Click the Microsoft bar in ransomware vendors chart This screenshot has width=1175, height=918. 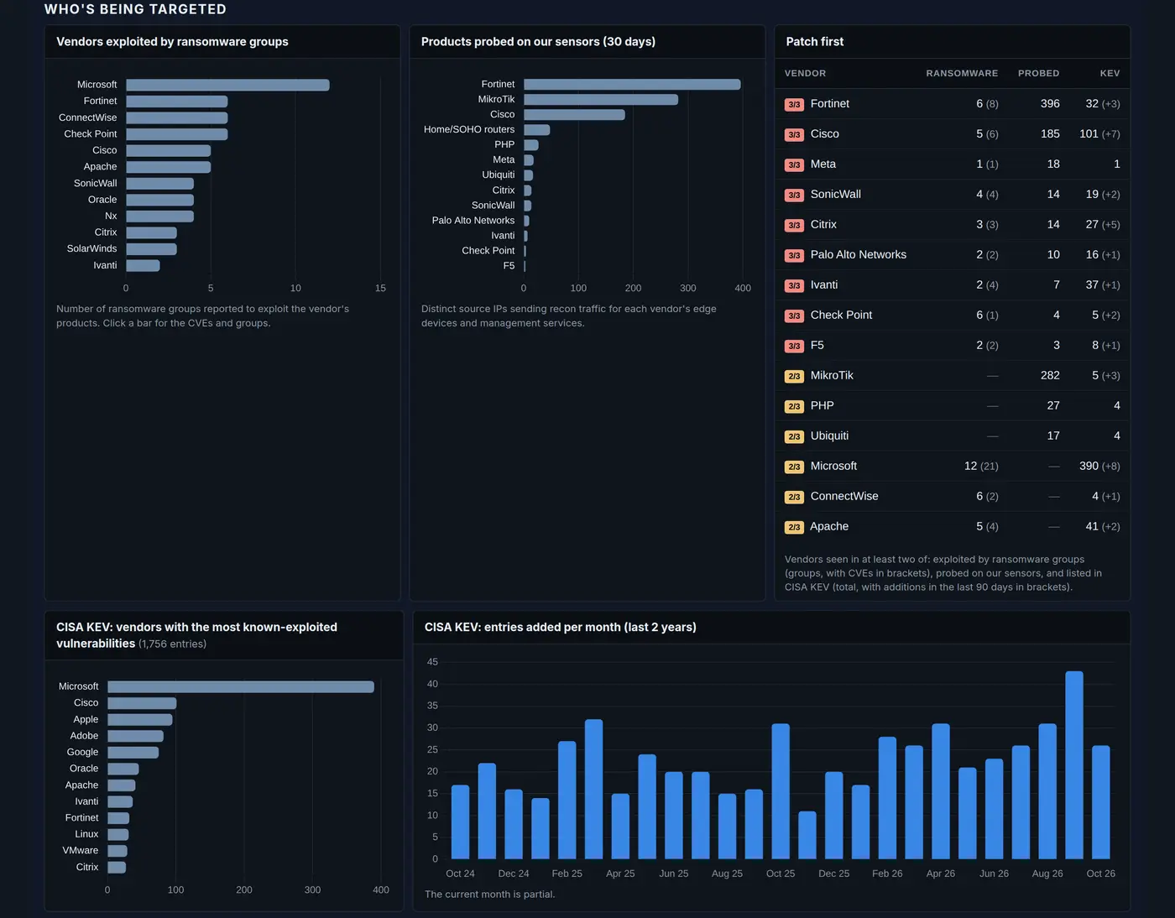pos(227,85)
